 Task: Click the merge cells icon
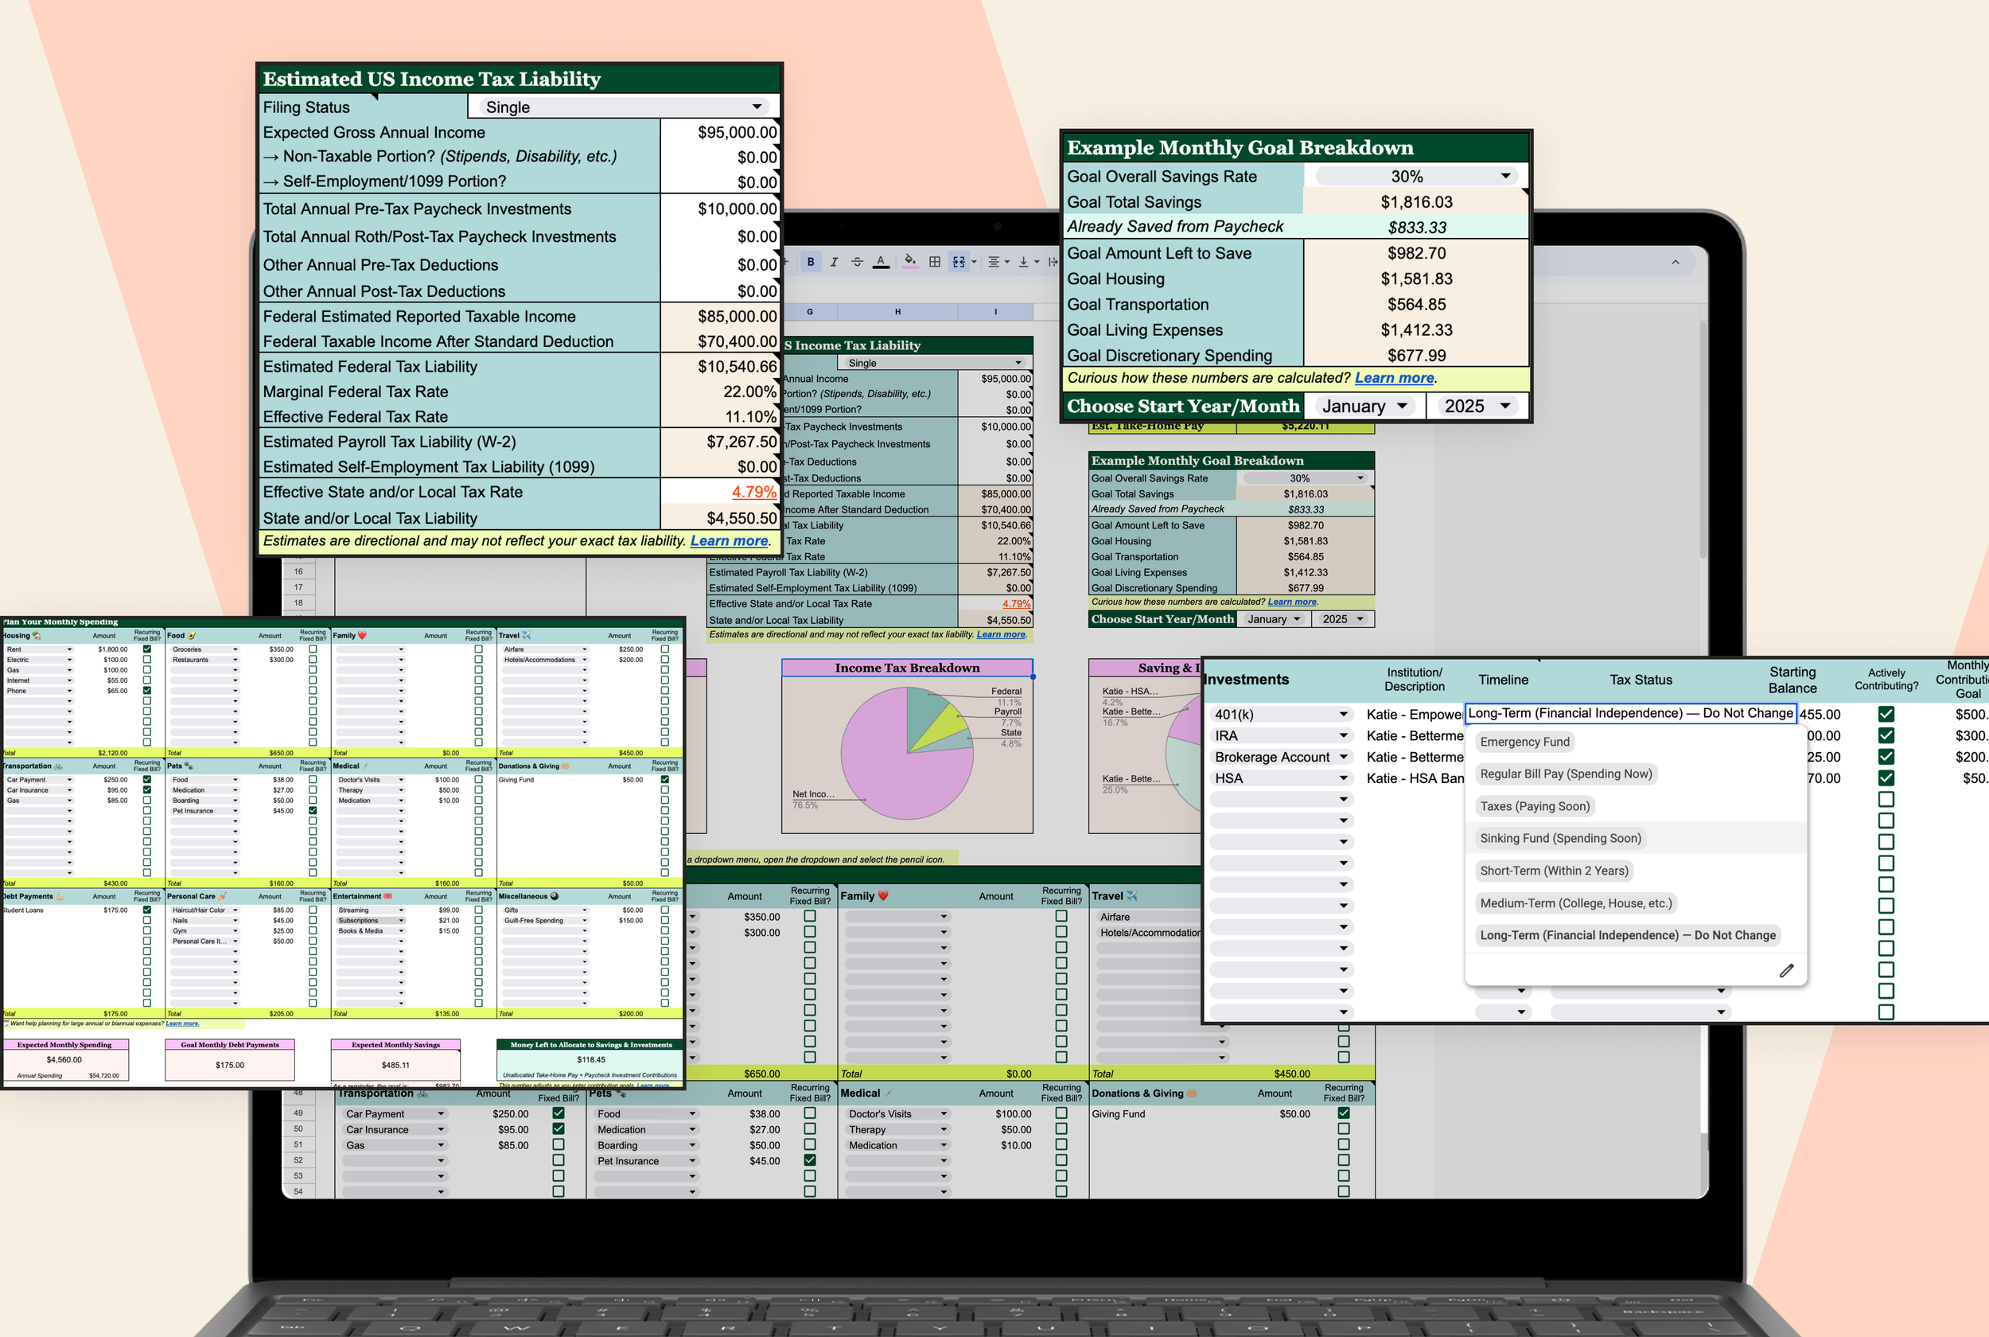(959, 262)
